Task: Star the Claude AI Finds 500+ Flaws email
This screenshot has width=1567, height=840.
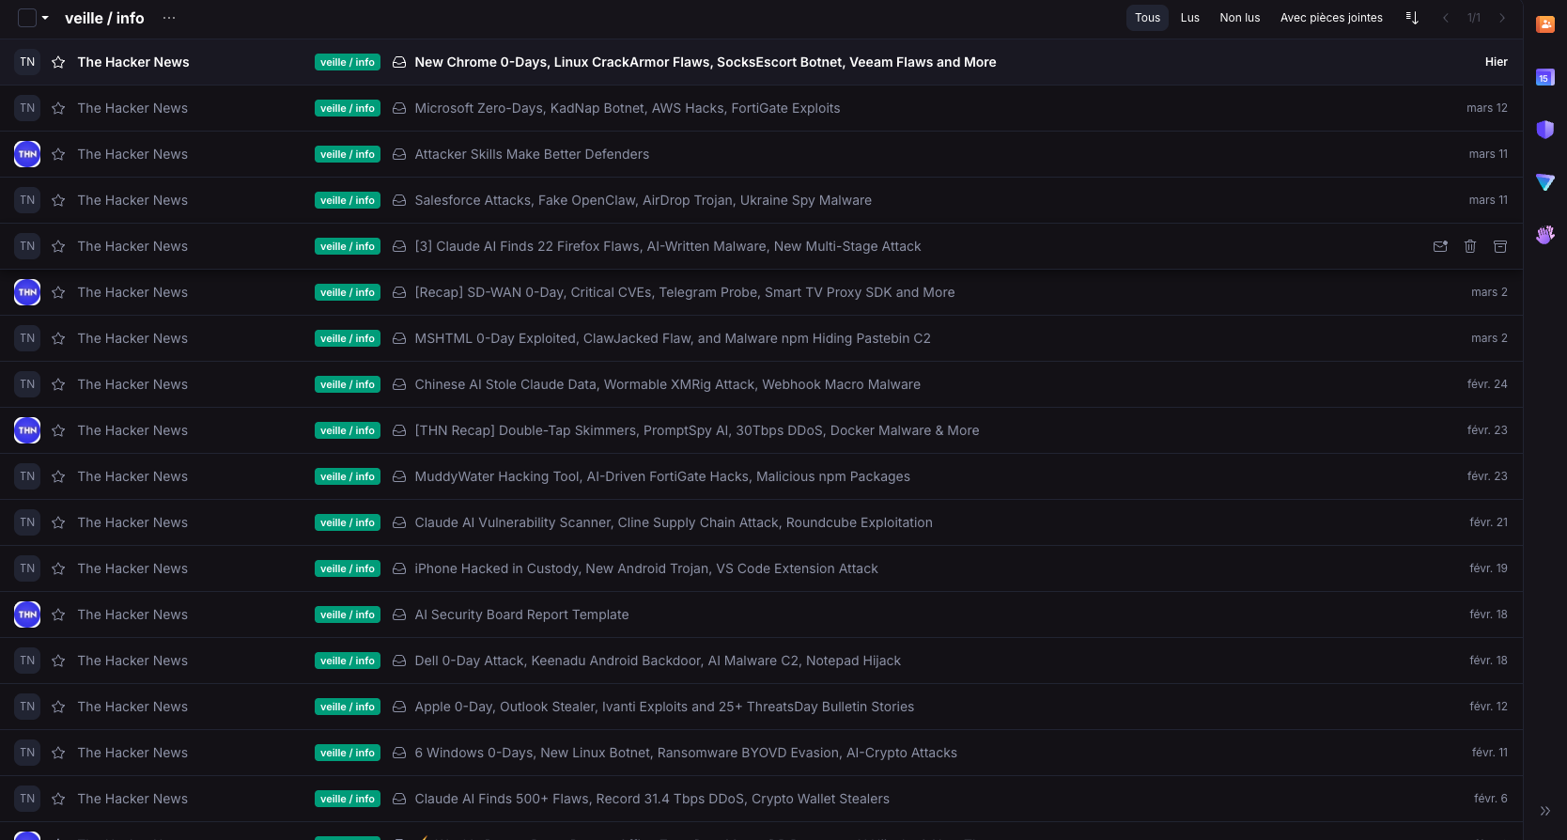Action: (58, 799)
